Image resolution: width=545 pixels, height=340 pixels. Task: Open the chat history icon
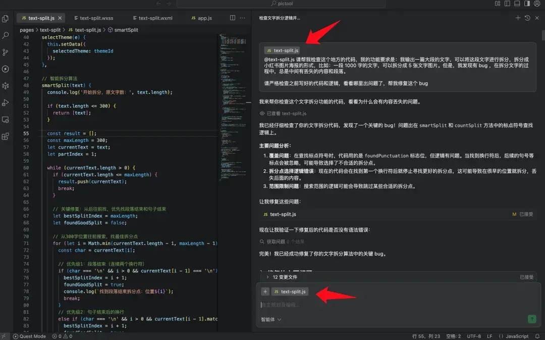point(528,18)
